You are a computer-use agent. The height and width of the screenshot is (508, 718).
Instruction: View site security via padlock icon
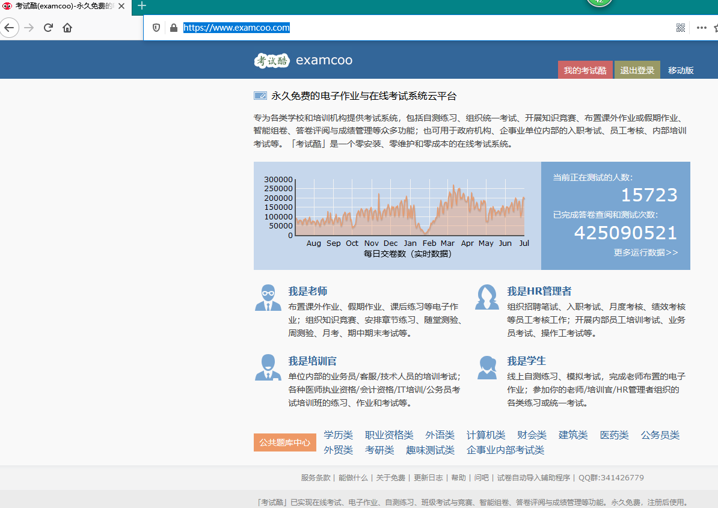(x=174, y=28)
